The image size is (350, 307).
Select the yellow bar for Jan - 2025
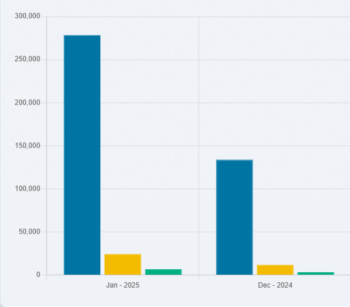123,264
